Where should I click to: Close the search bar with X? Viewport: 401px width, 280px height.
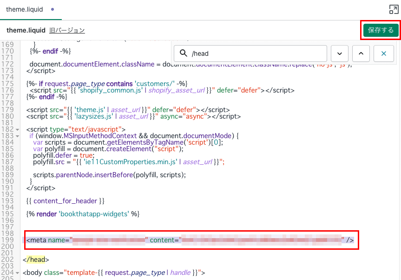click(384, 53)
